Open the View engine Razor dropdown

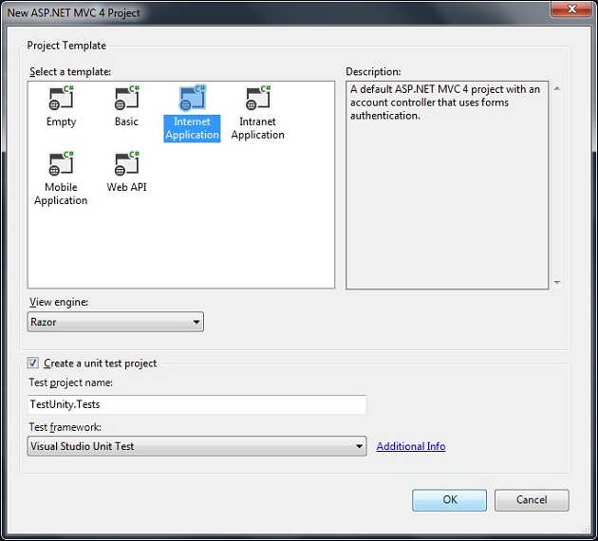click(115, 322)
